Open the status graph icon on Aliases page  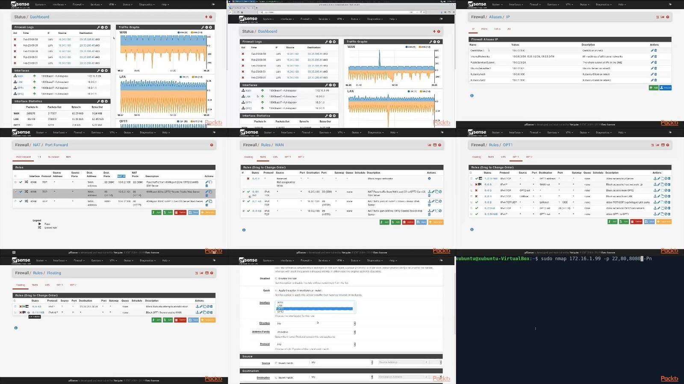[662, 17]
